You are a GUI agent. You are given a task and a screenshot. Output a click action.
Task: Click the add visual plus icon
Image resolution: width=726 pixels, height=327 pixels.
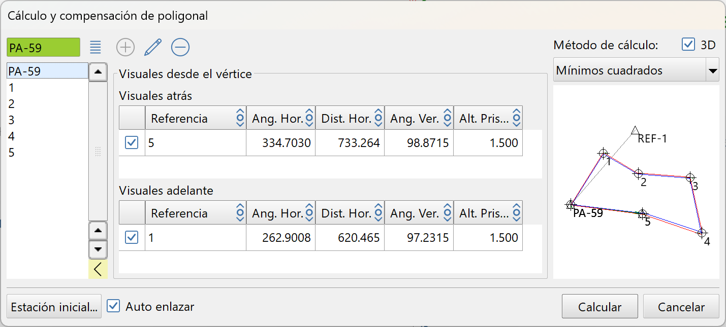[x=125, y=47]
